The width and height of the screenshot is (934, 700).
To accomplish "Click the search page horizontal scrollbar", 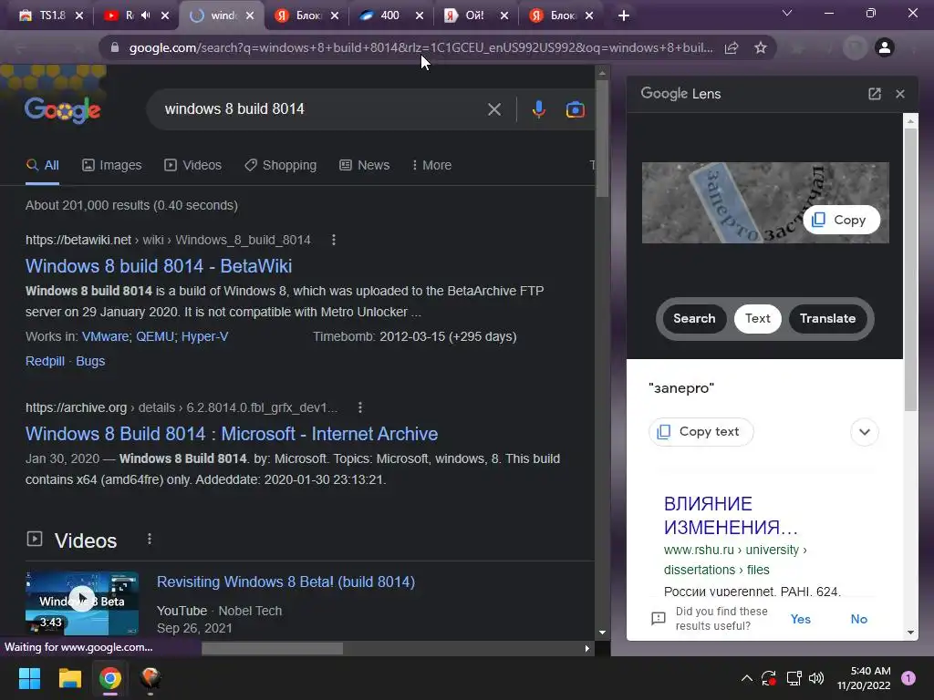I will 272,649.
